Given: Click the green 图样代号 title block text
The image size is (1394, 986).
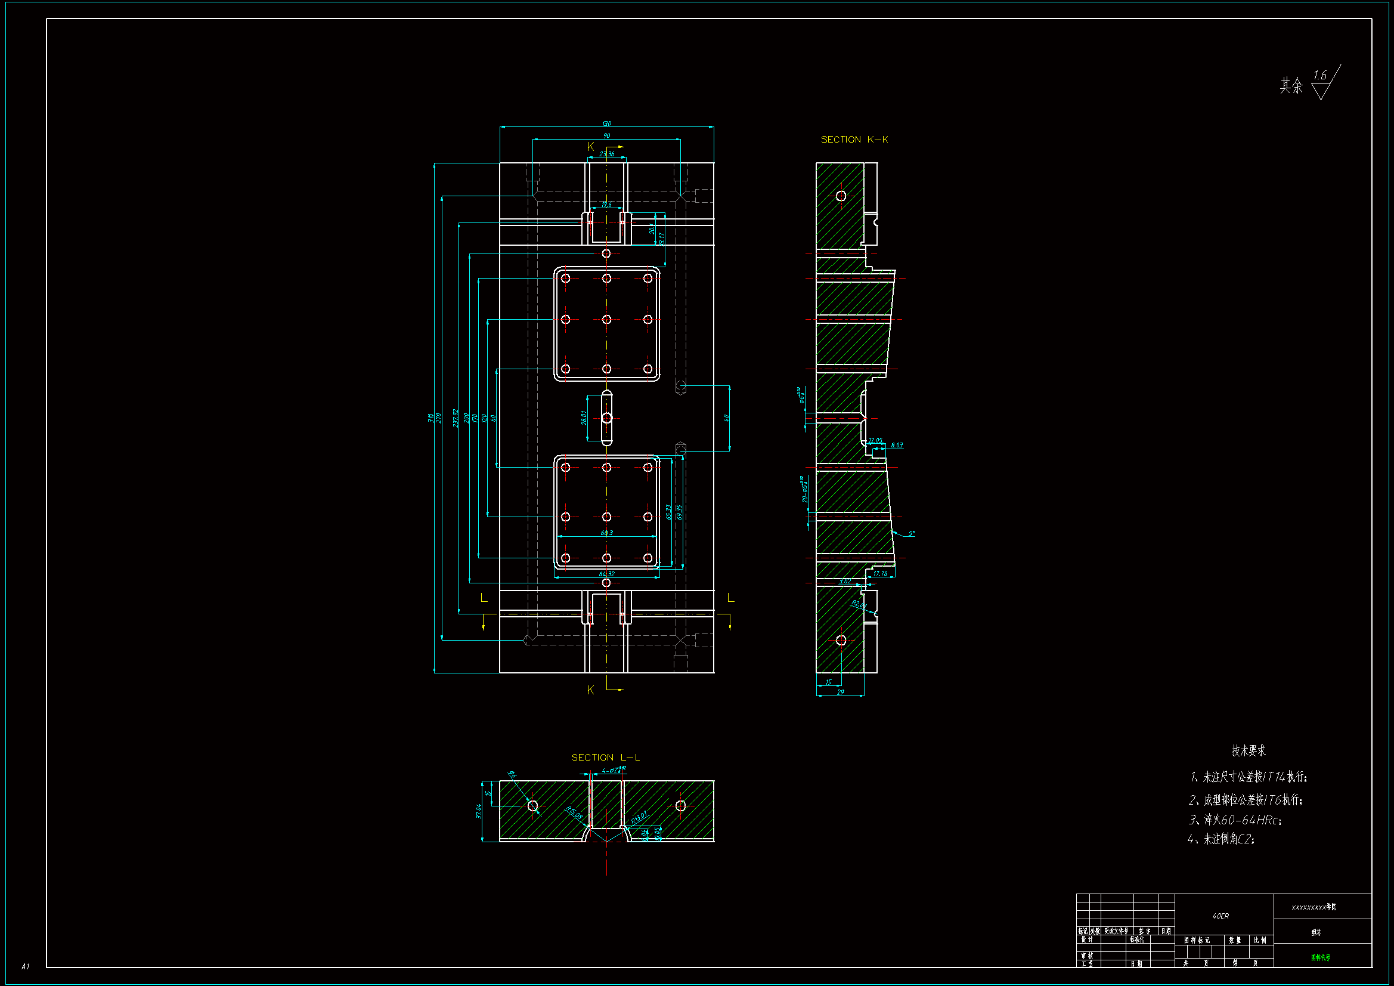Looking at the screenshot, I should tap(1321, 958).
